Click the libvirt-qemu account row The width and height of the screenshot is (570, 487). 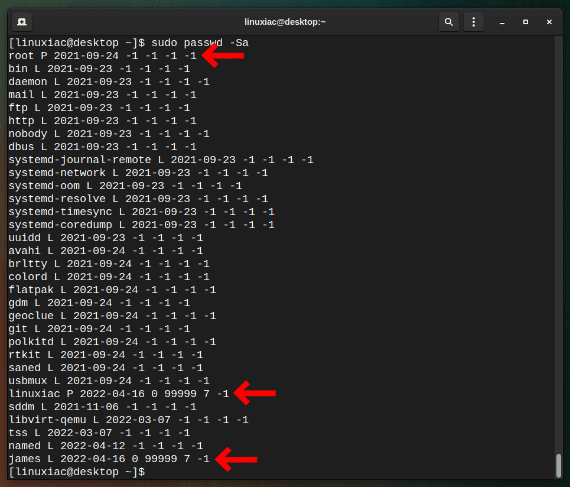[x=129, y=420]
